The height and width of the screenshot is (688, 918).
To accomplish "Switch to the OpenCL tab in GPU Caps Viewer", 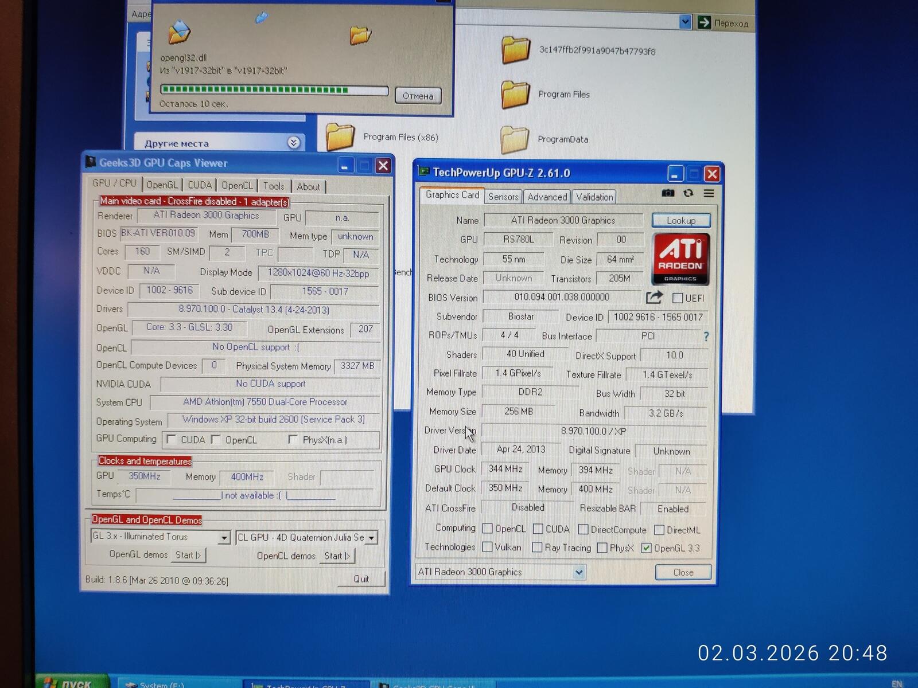I will coord(237,185).
